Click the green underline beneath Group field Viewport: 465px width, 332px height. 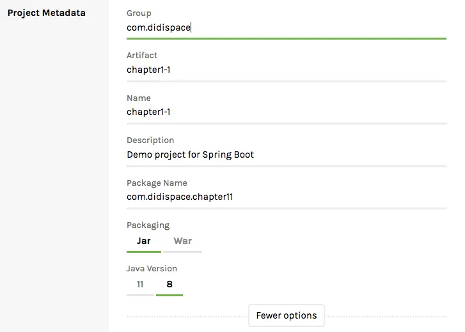click(286, 38)
